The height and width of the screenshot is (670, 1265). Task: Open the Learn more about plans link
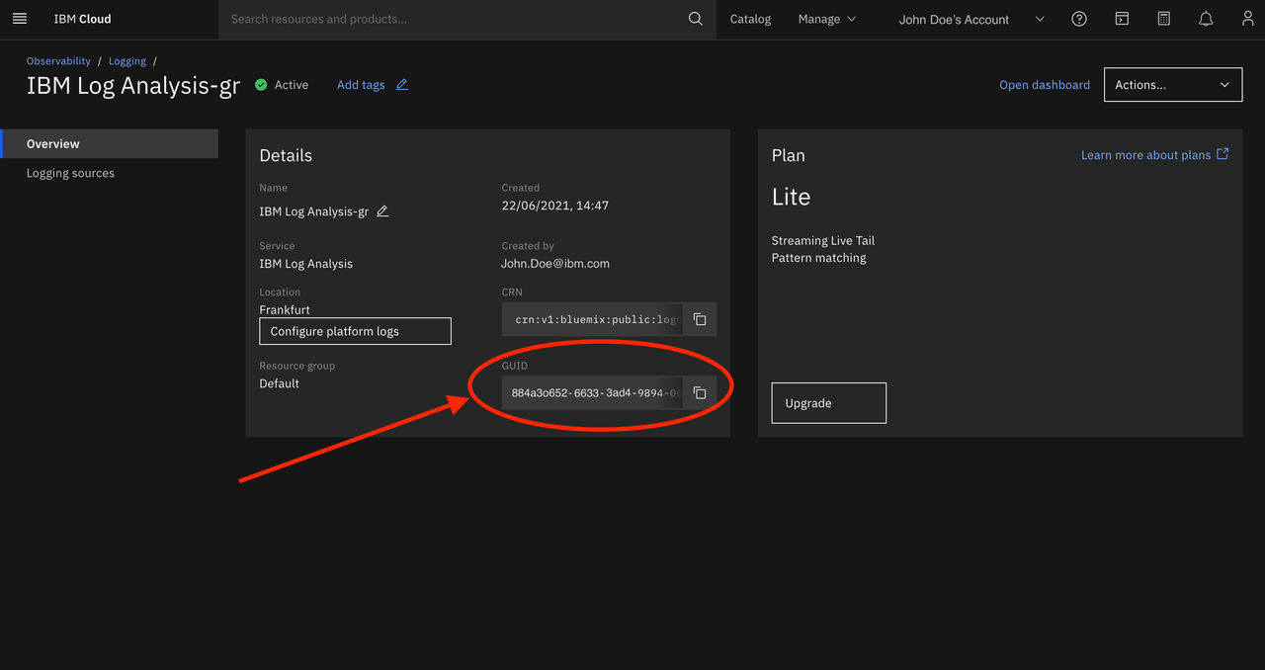tap(1154, 155)
